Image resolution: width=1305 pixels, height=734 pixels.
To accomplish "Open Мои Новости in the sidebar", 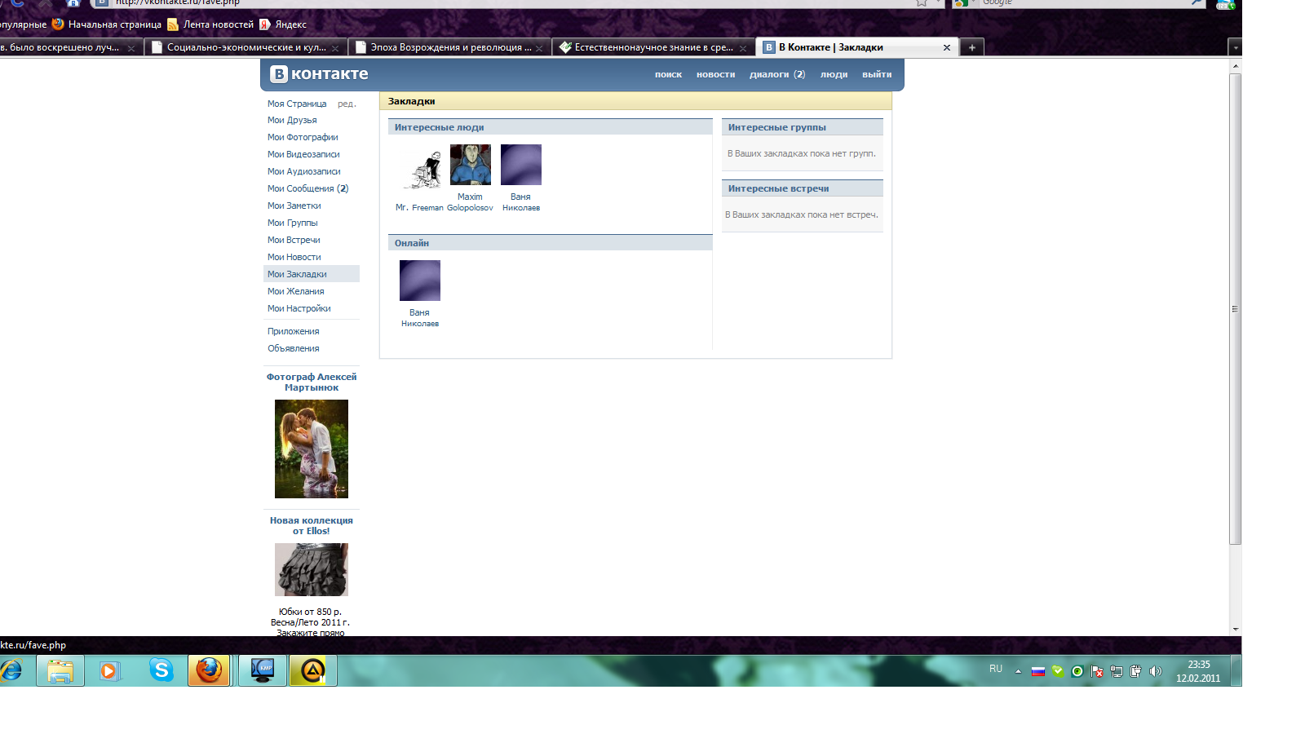I will (294, 257).
